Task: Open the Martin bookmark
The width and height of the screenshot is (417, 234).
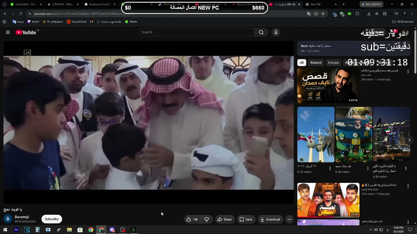Action: click(x=131, y=22)
